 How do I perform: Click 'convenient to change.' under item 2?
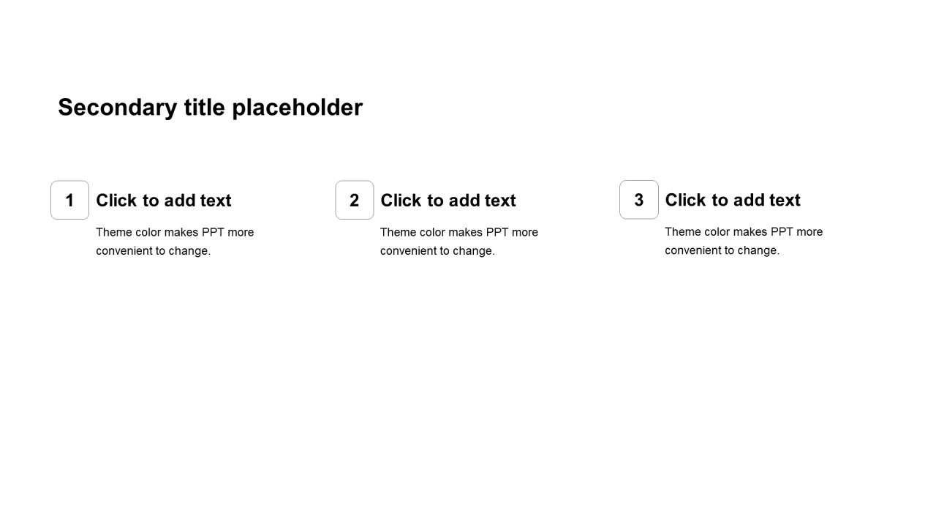tap(437, 251)
